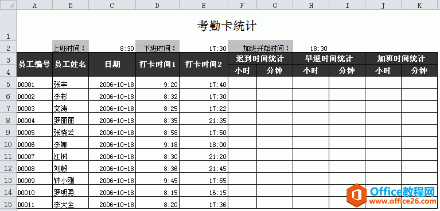Click the 上班时间： label cell

[x=71, y=46]
